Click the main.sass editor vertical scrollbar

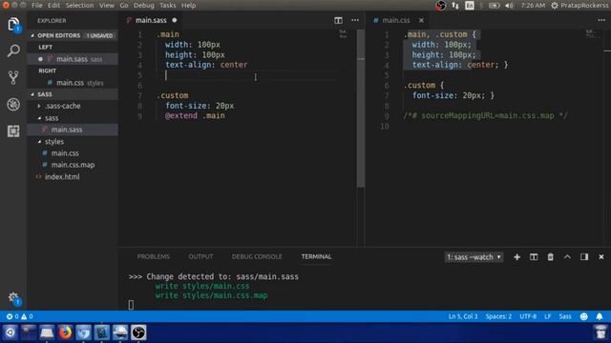(x=361, y=109)
